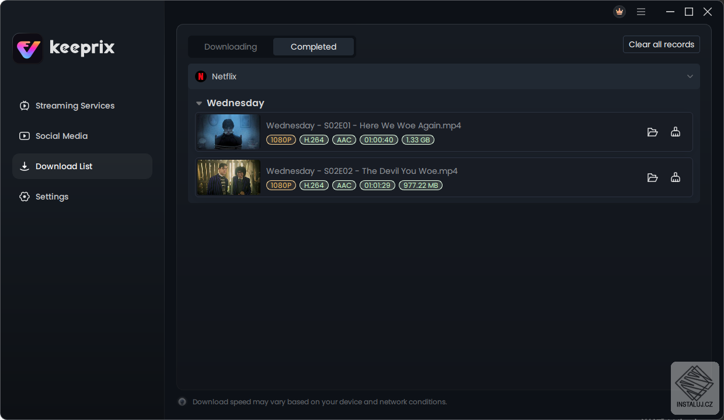Open folder for Here We Woe Again episode
724x420 pixels.
click(653, 132)
